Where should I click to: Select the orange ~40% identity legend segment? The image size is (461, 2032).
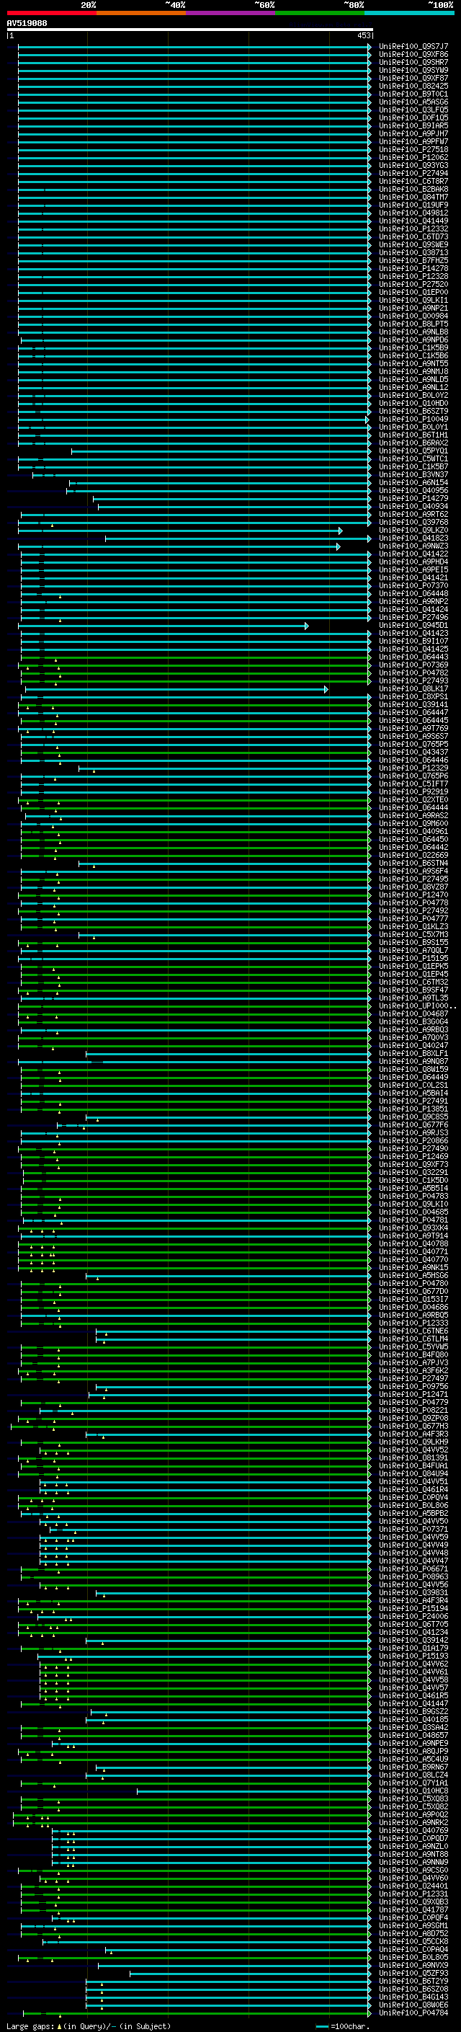(x=141, y=13)
